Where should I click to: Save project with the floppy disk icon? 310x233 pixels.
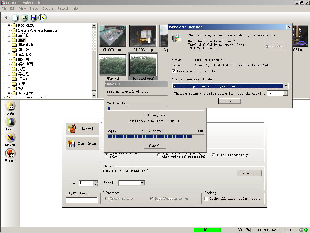[x=33, y=18]
